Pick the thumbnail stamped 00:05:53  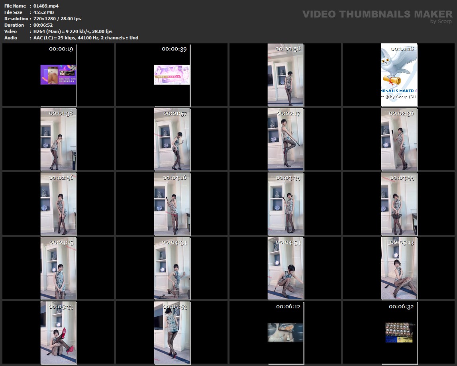click(172, 333)
